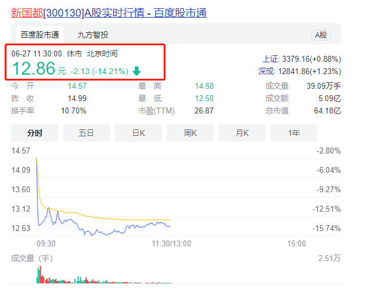The image size is (378, 291).
Task: Click the -15.74% axis label
Action: tap(326, 228)
